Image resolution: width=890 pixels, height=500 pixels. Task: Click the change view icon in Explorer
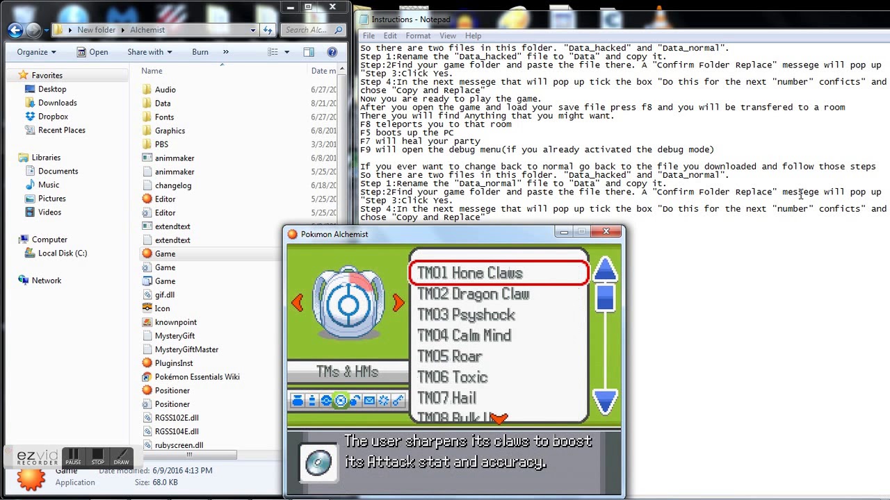[x=273, y=52]
